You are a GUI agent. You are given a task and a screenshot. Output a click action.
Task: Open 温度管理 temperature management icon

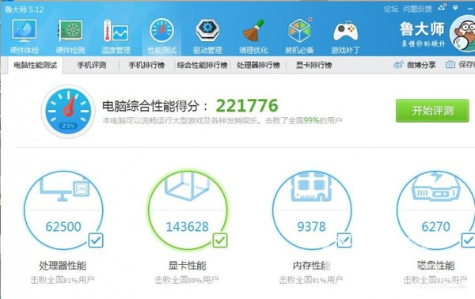pos(116,31)
